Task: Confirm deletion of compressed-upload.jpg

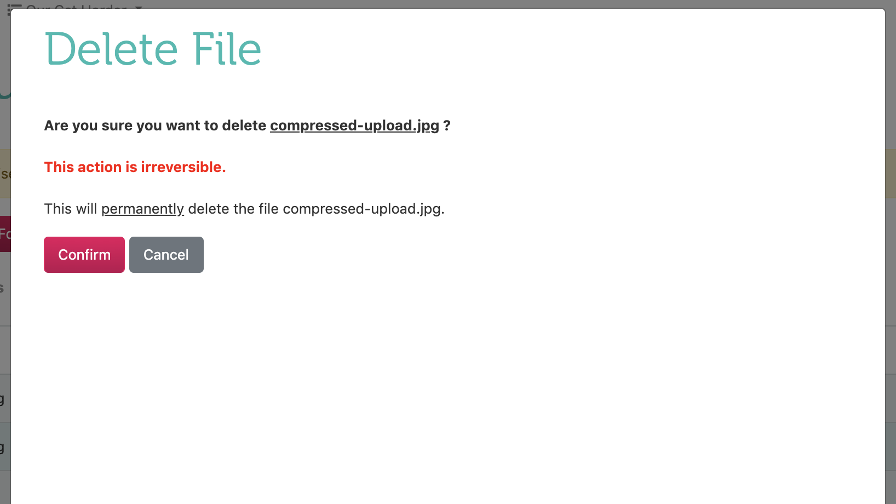Action: pyautogui.click(x=84, y=254)
